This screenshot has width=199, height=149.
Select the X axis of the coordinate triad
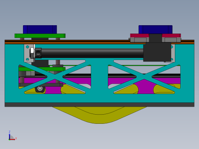[13, 139]
